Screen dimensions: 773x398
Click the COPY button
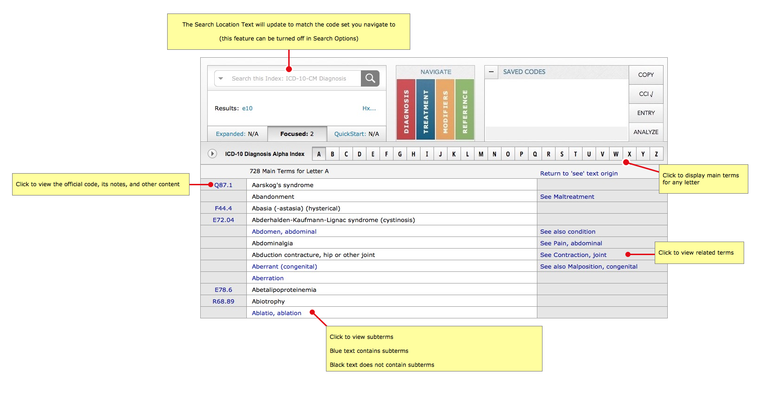coord(646,75)
